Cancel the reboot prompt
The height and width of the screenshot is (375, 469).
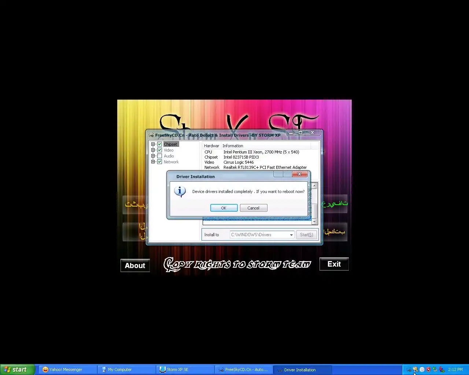tap(253, 208)
